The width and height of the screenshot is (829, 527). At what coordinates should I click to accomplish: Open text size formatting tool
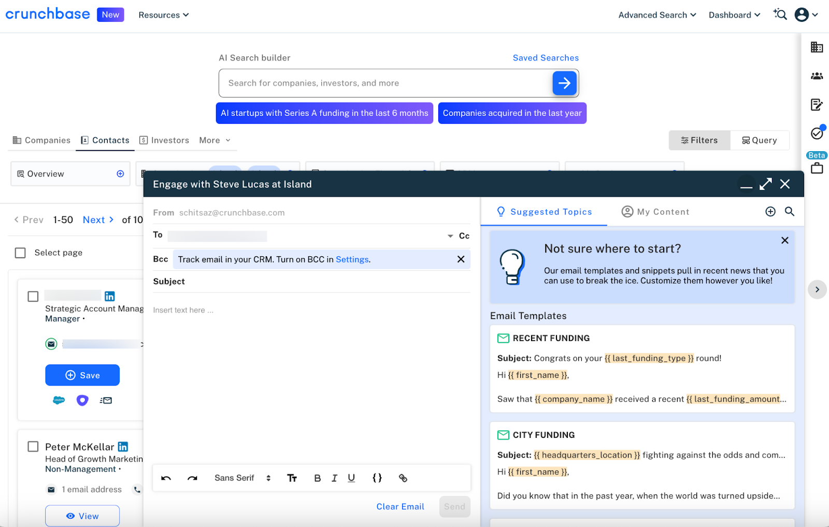(292, 478)
